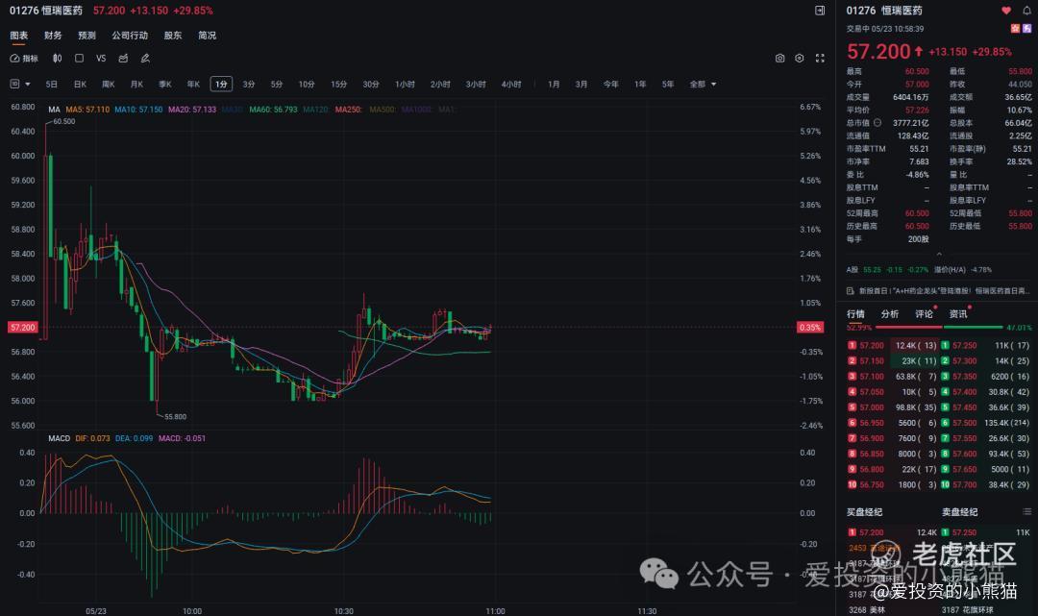
Task: Enter fullscreen chart mode
Action: [x=820, y=59]
